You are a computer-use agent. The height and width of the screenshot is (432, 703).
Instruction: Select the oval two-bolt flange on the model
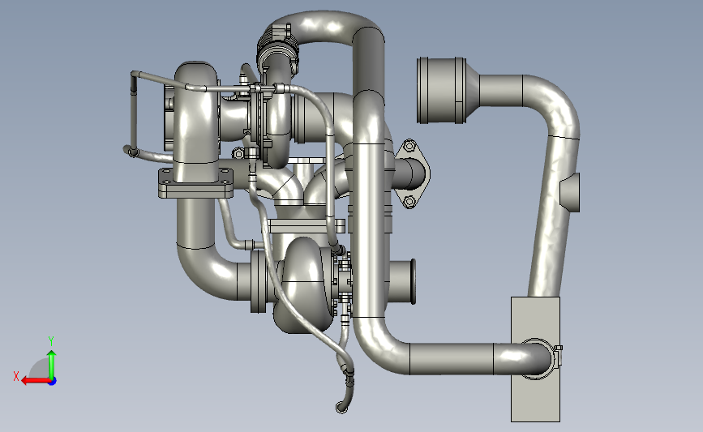(411, 173)
